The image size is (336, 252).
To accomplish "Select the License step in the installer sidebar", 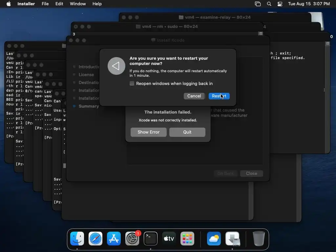I will [86, 74].
